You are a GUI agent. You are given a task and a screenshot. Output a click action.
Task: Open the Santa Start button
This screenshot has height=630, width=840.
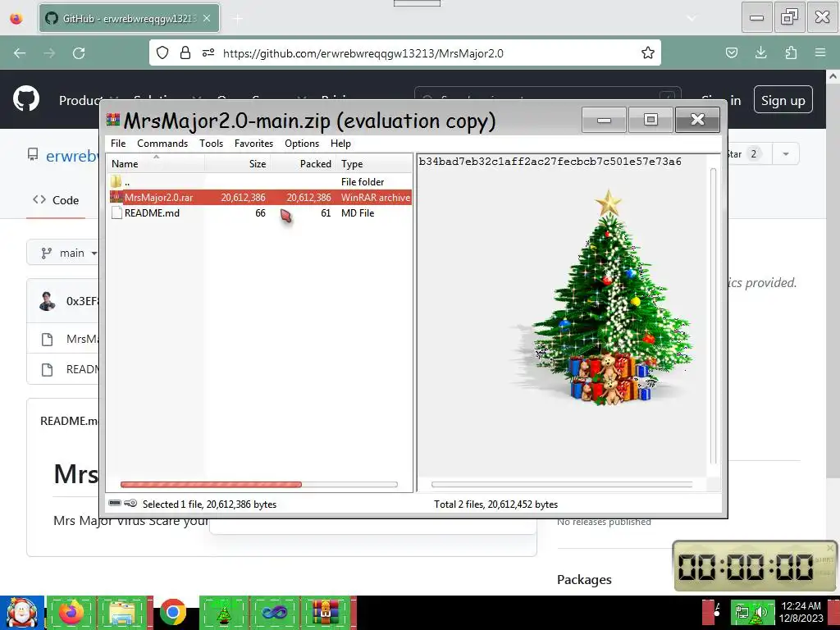coord(22,613)
